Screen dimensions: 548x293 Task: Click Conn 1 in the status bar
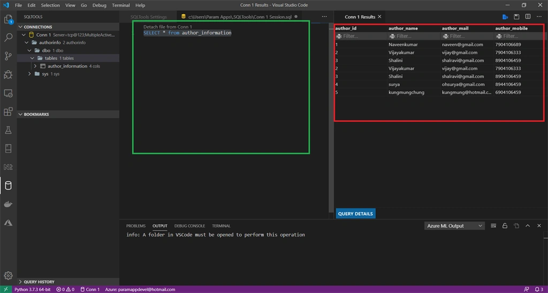[x=90, y=289]
